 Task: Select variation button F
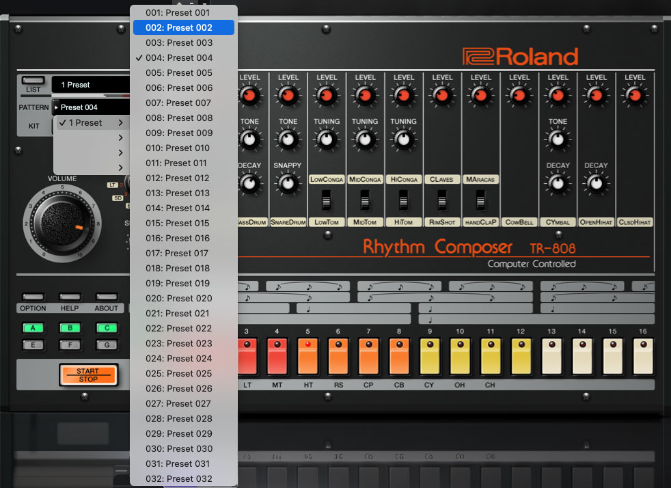70,344
